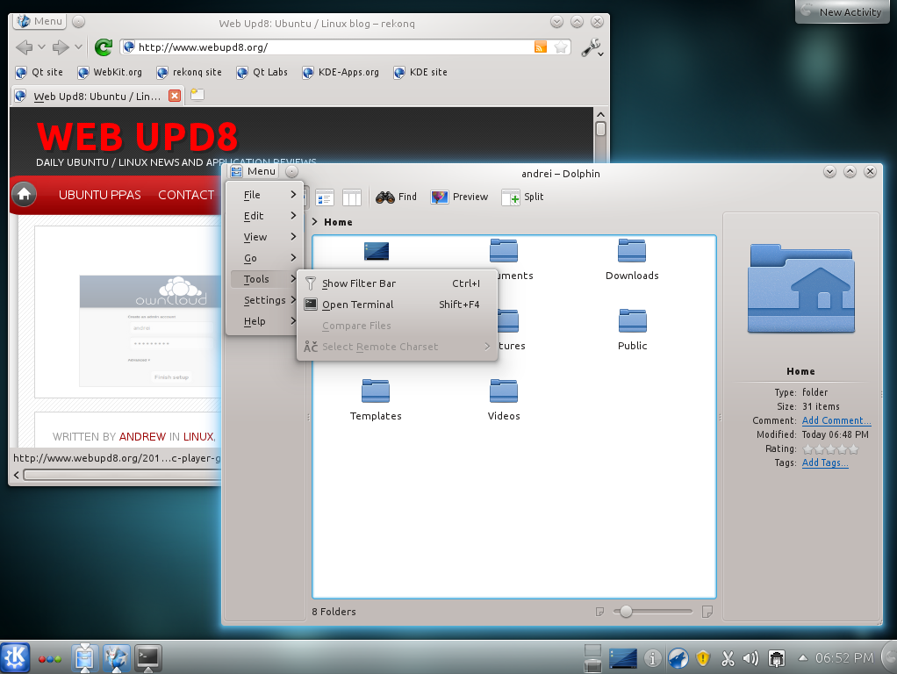Choose Show Filter Bar
897x674 pixels.
click(x=397, y=283)
